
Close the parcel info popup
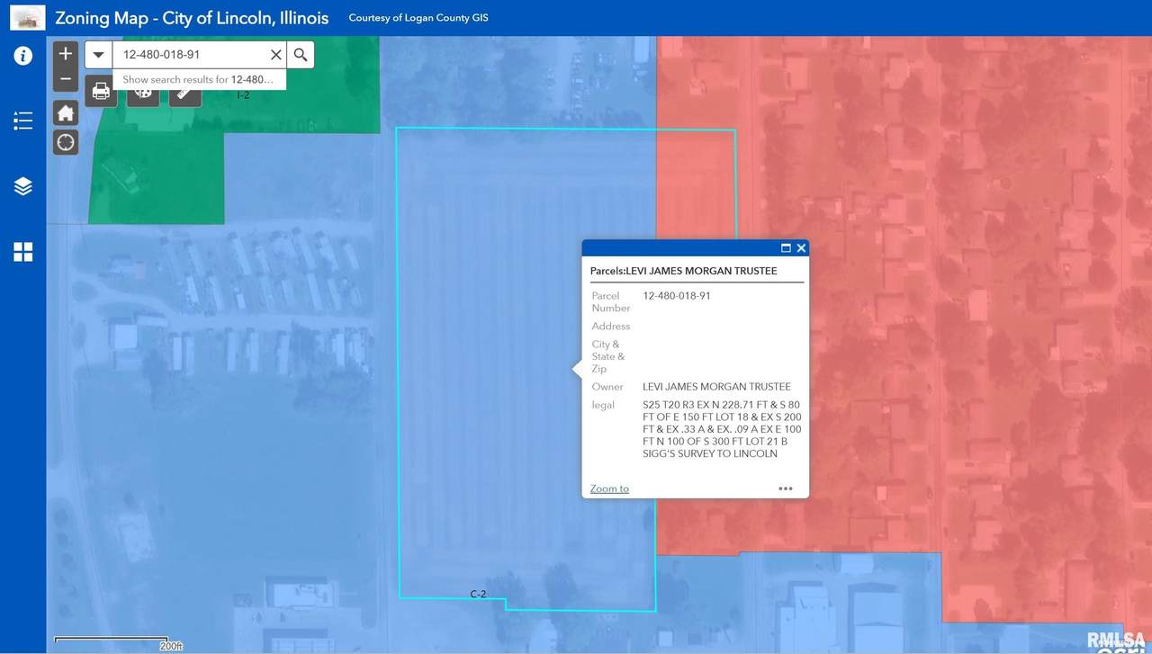tap(801, 248)
